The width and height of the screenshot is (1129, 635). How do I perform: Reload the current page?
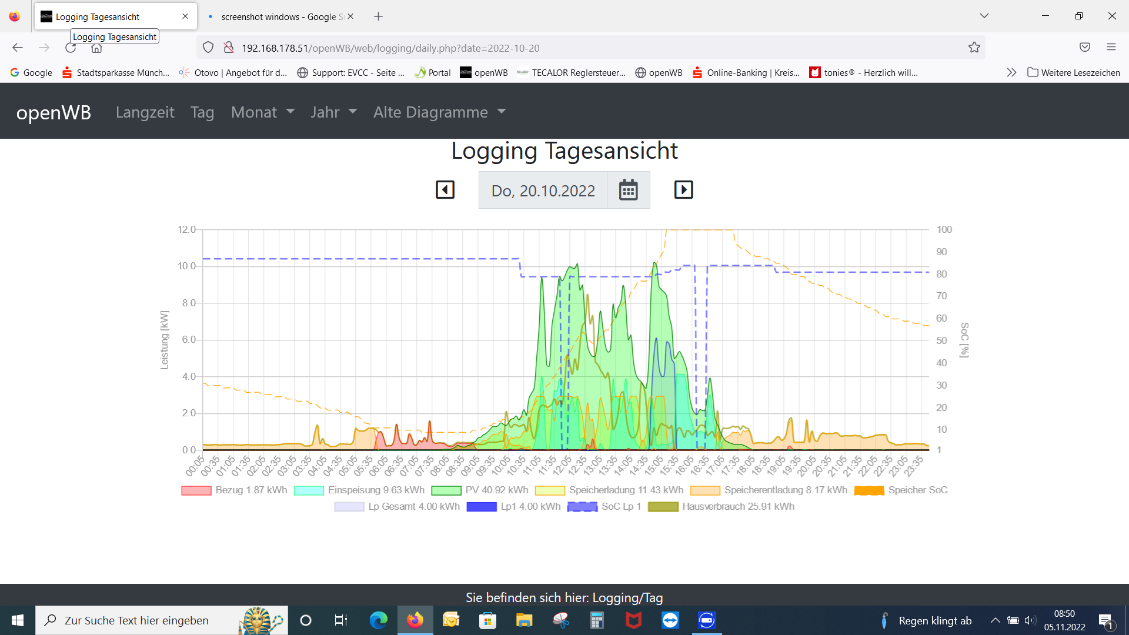[71, 48]
